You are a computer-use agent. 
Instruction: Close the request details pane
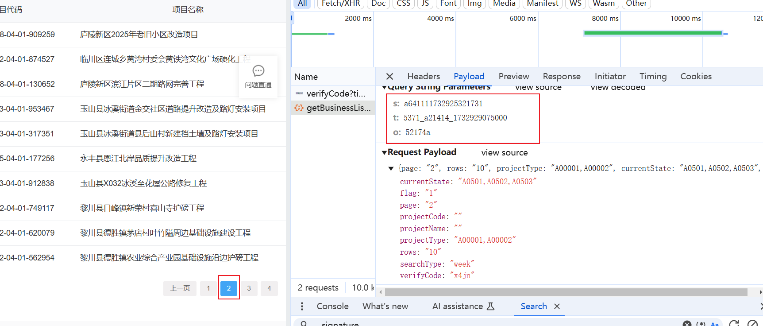pos(389,77)
